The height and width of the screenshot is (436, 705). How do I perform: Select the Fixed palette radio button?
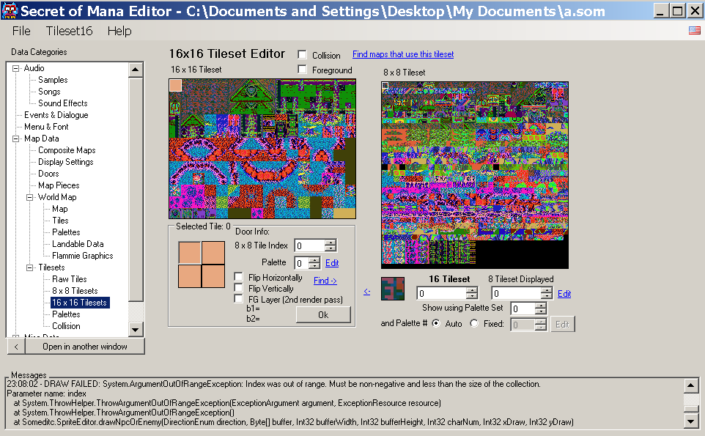click(474, 323)
